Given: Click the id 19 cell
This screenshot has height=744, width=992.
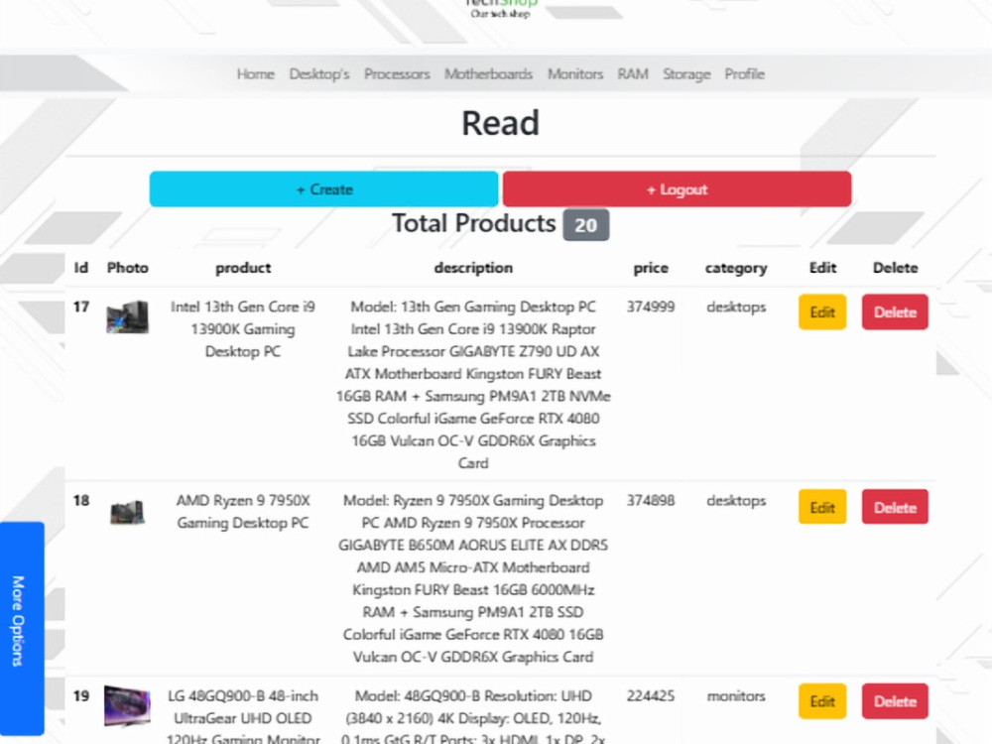Looking at the screenshot, I should pos(81,696).
